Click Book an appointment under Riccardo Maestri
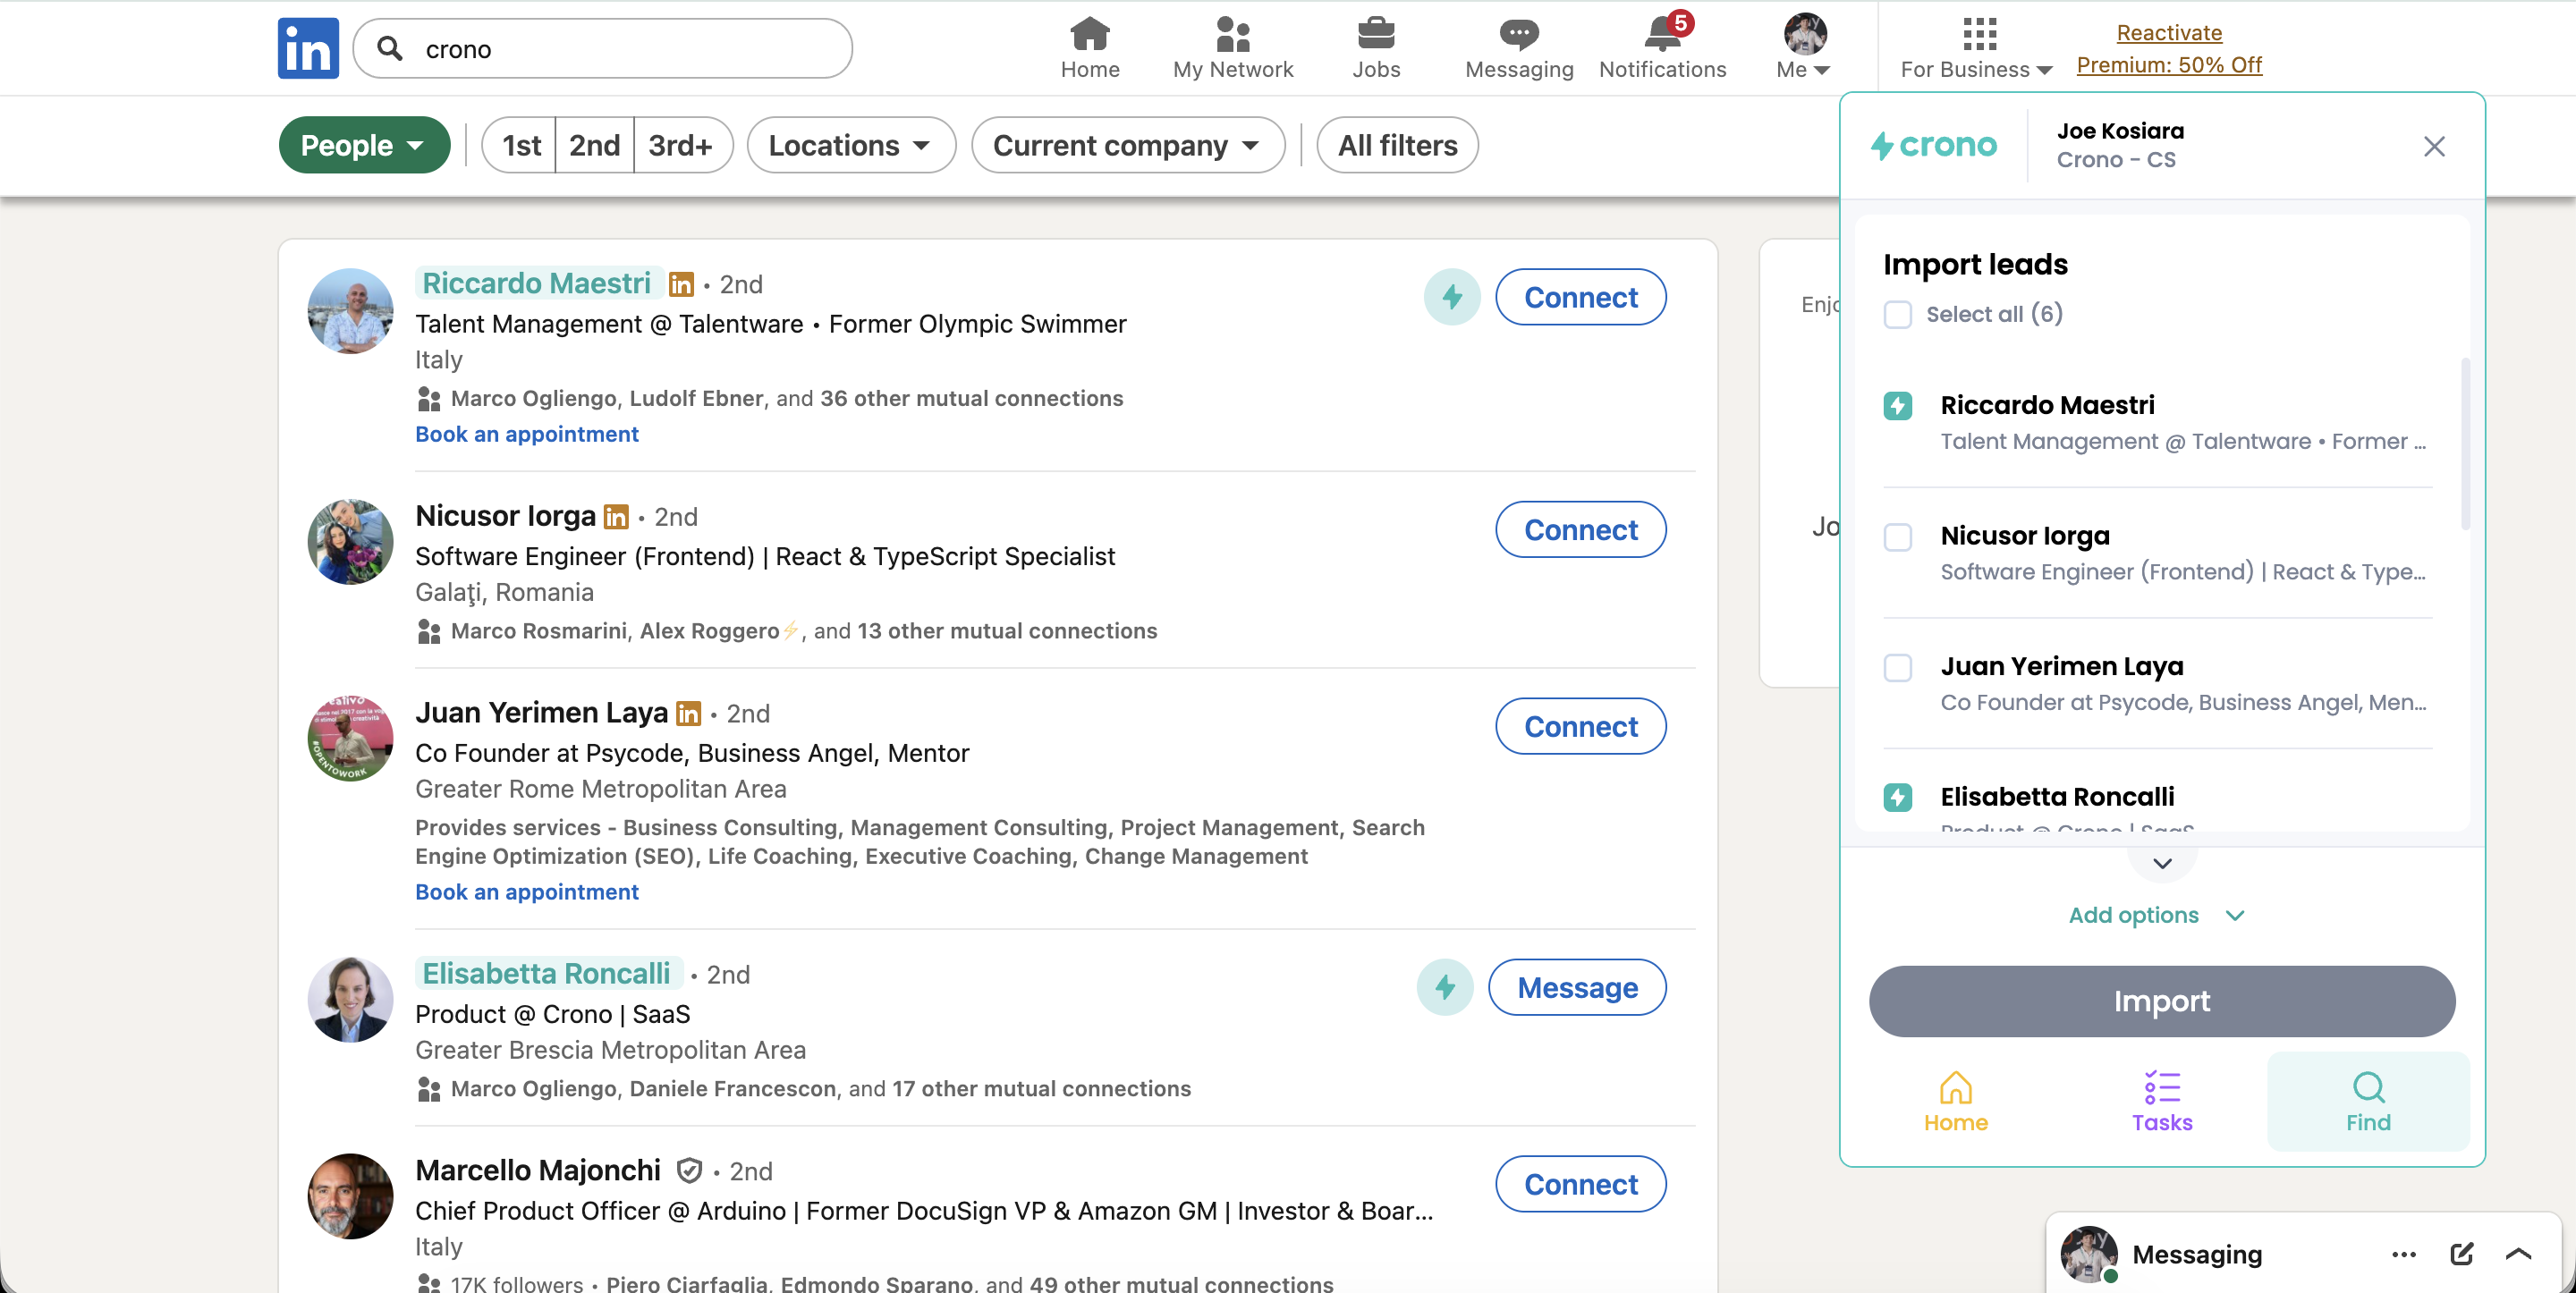Image resolution: width=2576 pixels, height=1293 pixels. (526, 434)
